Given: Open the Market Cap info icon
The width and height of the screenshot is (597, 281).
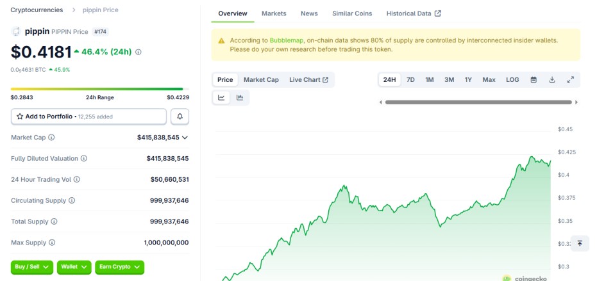Looking at the screenshot, I should (51, 137).
